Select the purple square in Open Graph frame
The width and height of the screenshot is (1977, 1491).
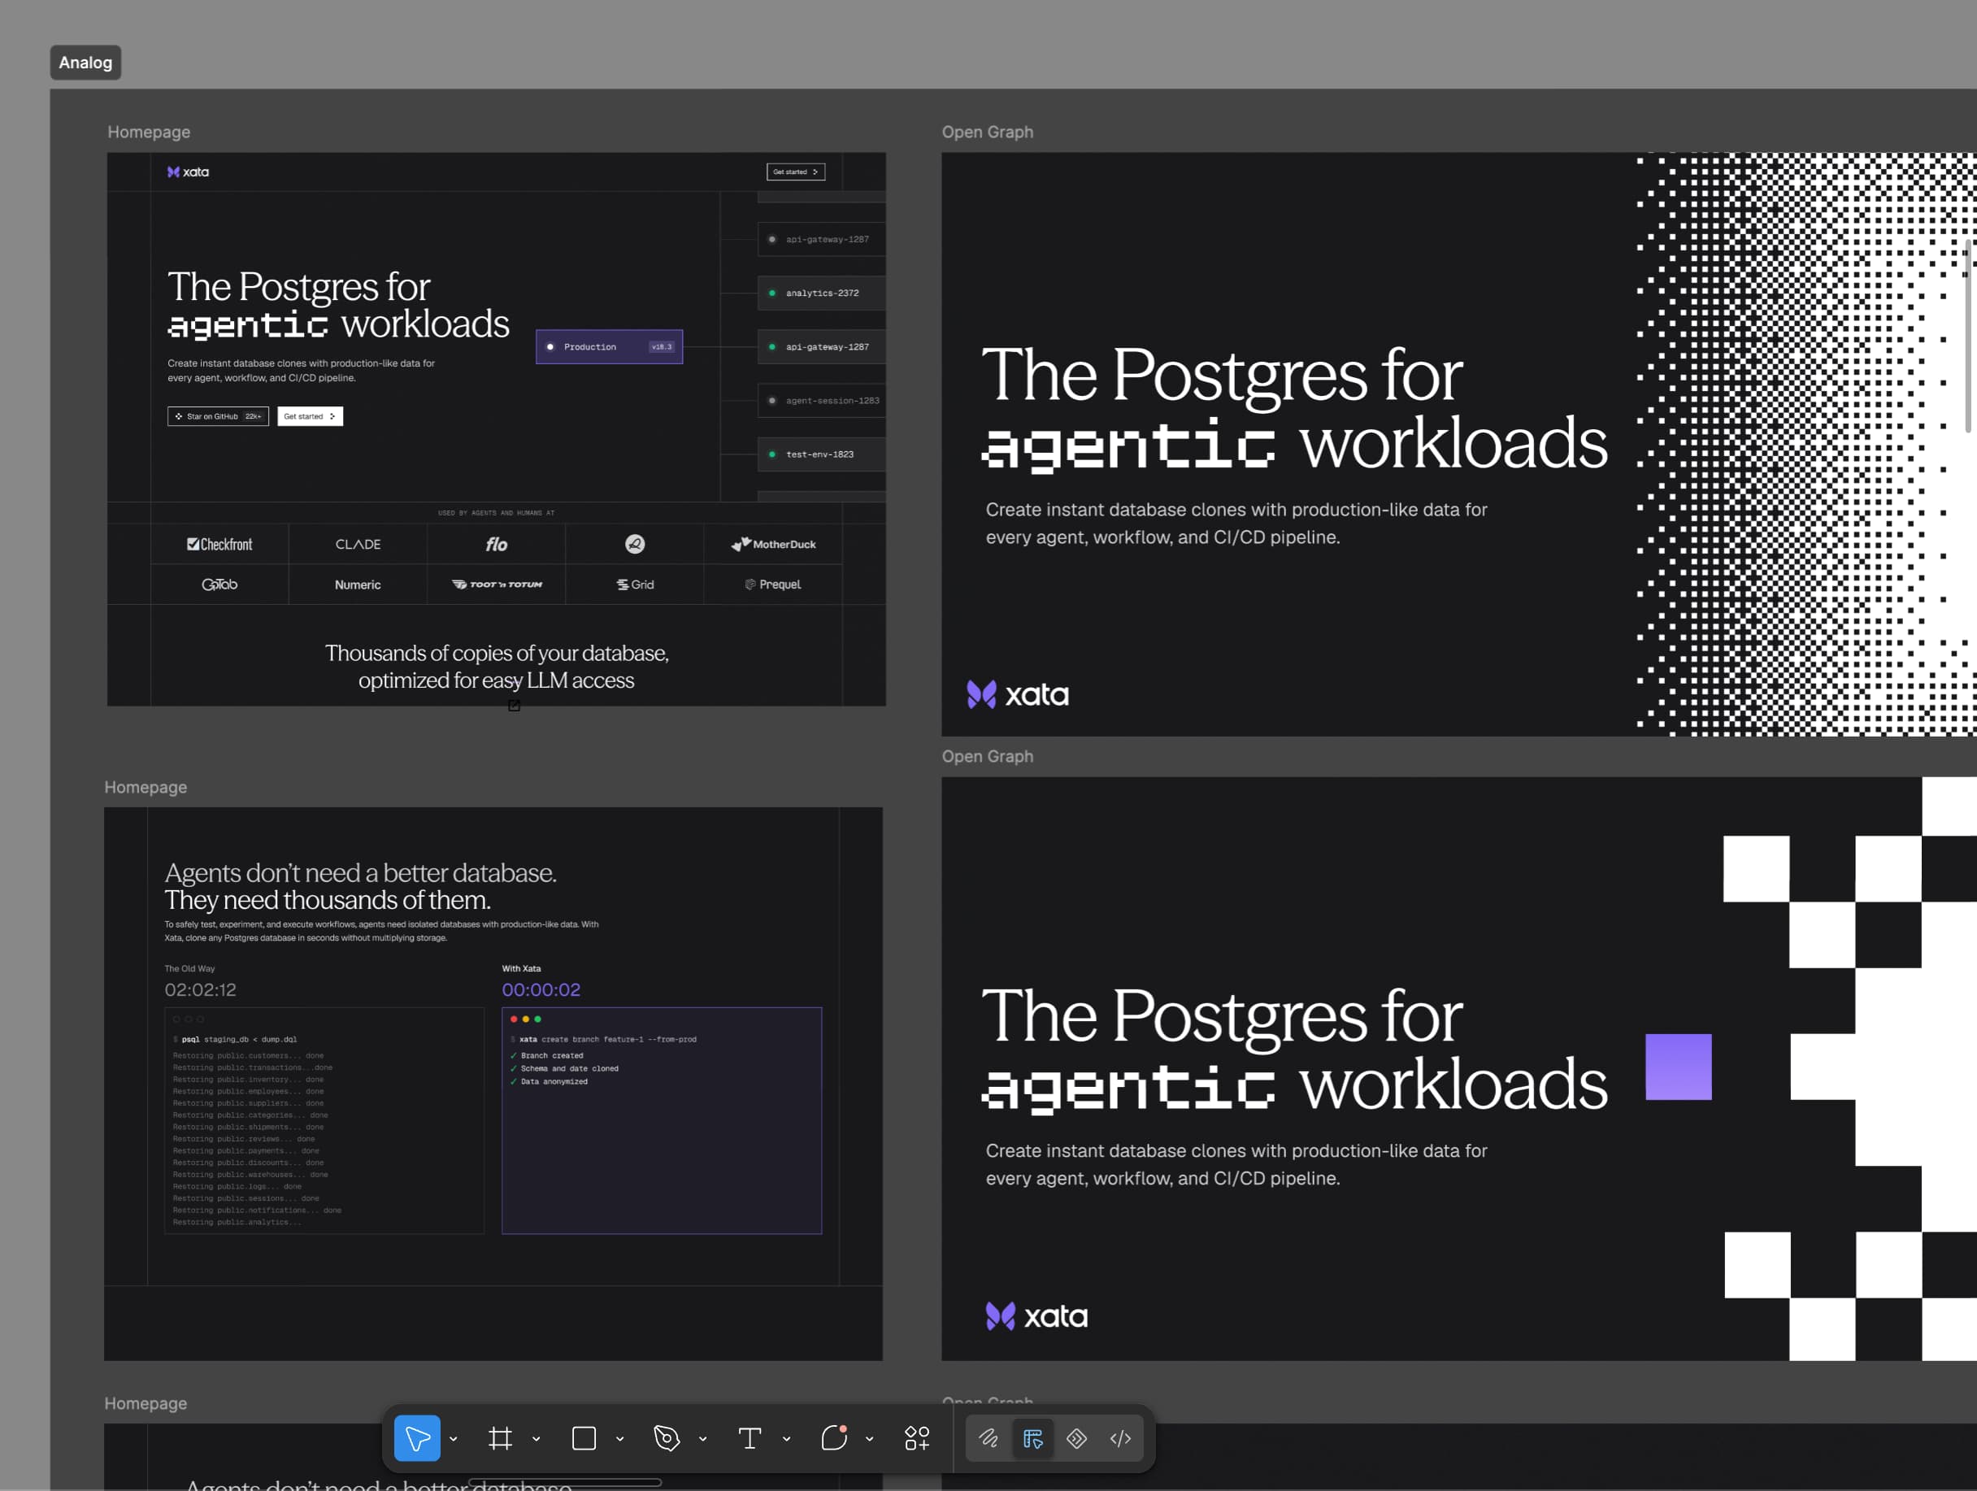tap(1679, 1067)
